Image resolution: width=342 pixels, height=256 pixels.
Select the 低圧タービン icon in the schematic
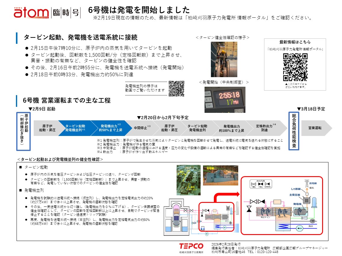283,212
